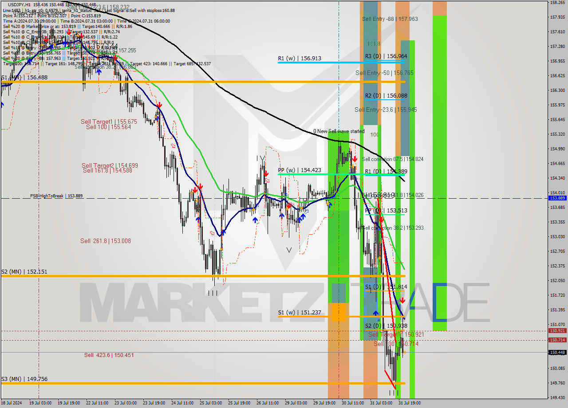Select the R1 (w) | 156.913 label
This screenshot has width=568, height=408.
(300, 58)
